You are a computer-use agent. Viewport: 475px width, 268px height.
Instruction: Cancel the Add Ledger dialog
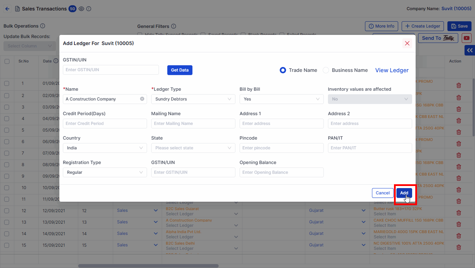(x=382, y=193)
